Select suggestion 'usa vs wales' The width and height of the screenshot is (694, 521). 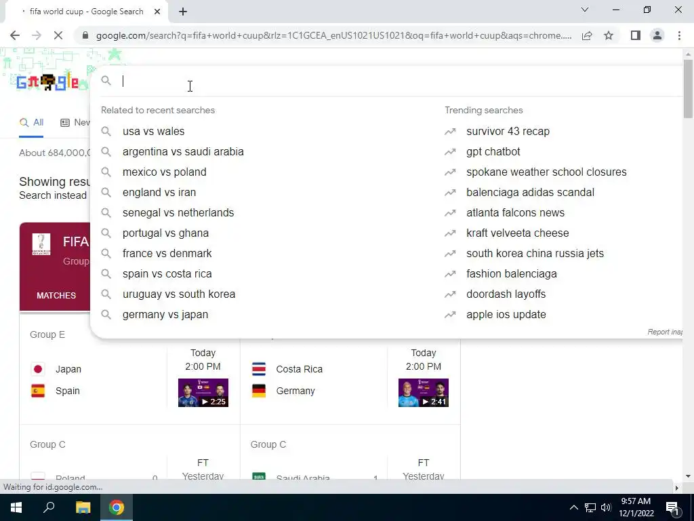tap(154, 131)
